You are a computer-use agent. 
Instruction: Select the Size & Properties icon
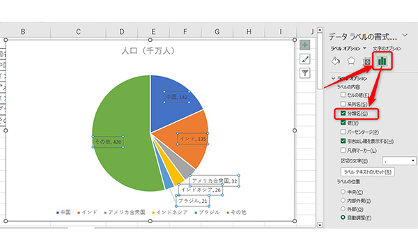click(x=367, y=61)
